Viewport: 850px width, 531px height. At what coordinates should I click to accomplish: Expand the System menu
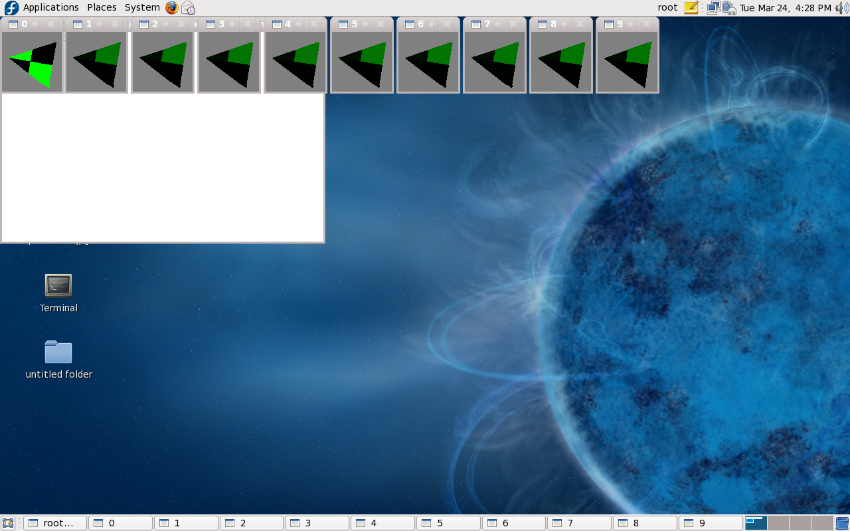point(142,7)
